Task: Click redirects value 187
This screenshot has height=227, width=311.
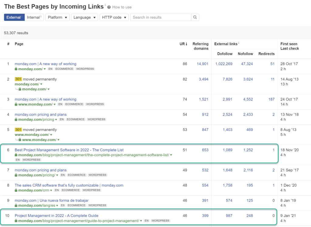Action: (x=271, y=99)
